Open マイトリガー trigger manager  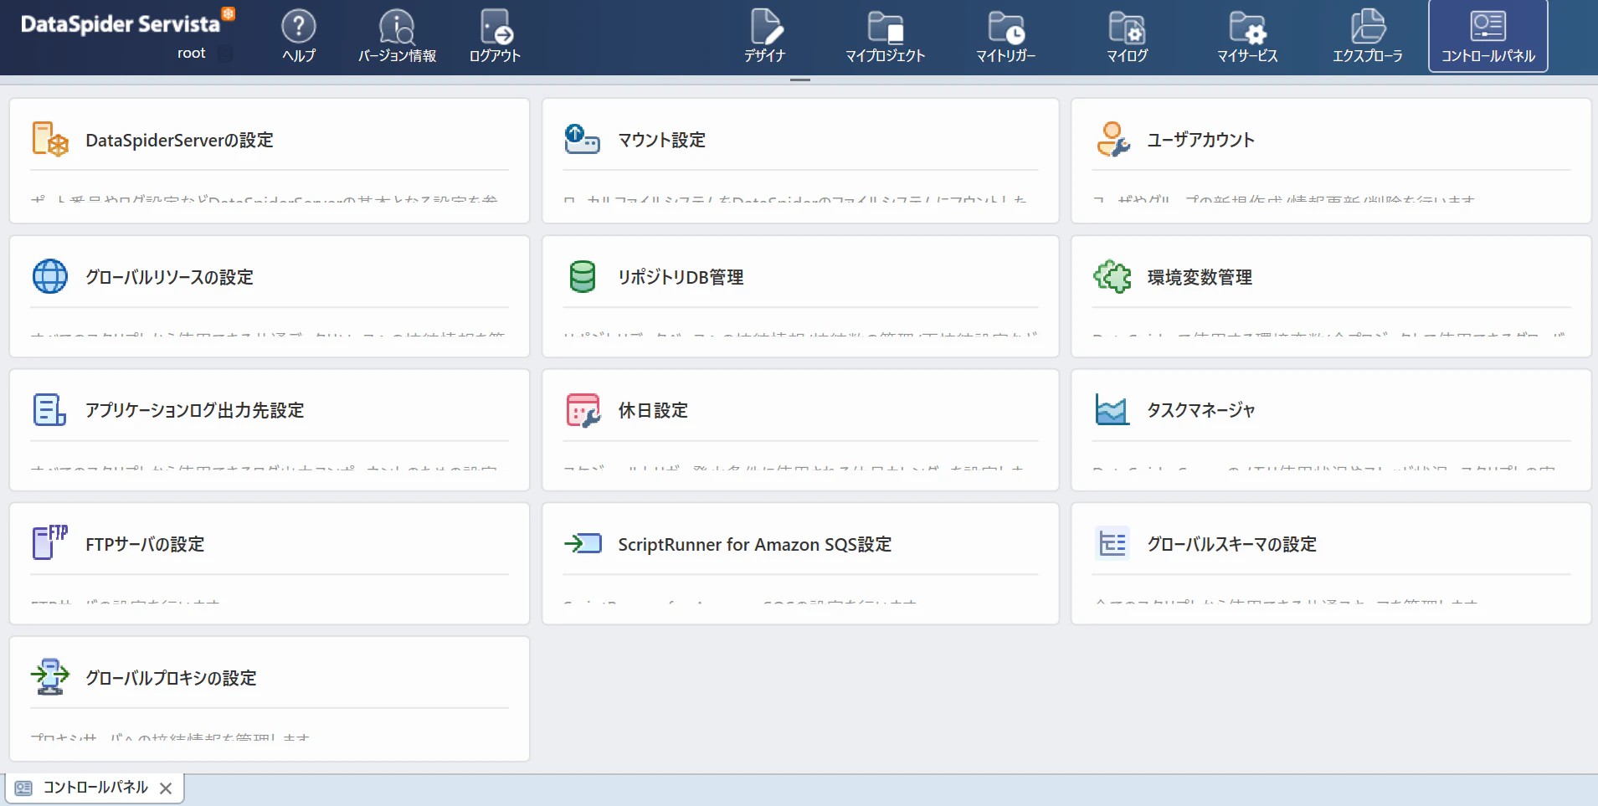coord(1005,36)
